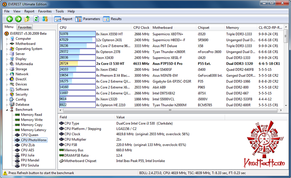The width and height of the screenshot is (291, 178).
Task: Select the Storage icon in the tree
Action: (12, 69)
